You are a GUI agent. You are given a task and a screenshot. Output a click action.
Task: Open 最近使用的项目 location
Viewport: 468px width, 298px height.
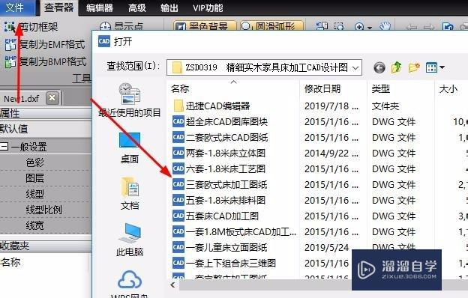click(x=130, y=100)
